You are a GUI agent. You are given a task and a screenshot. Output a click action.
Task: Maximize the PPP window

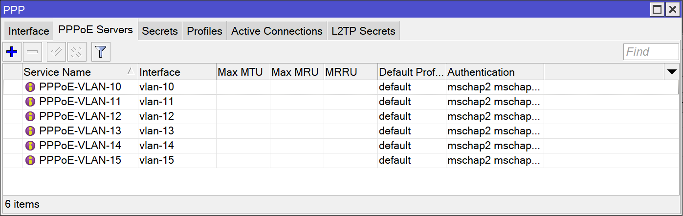pos(658,9)
